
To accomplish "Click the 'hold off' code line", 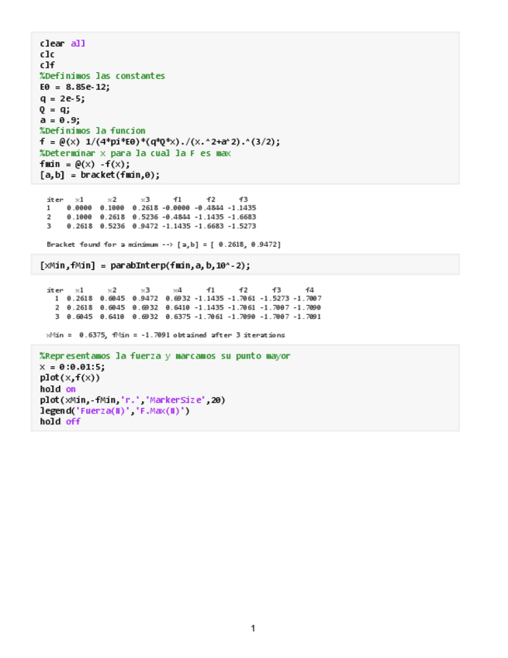I will pos(60,421).
